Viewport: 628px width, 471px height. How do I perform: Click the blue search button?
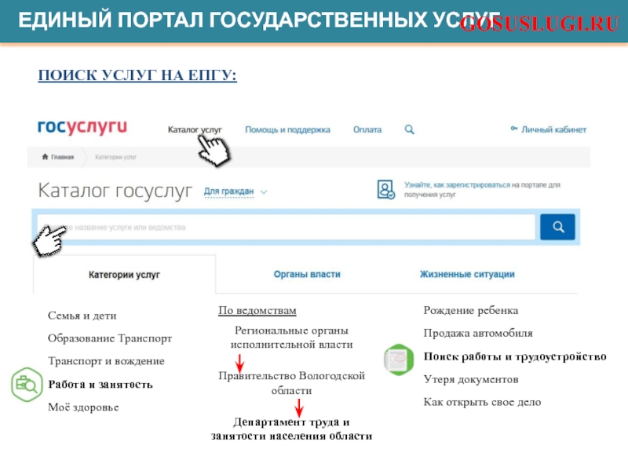pos(557,227)
